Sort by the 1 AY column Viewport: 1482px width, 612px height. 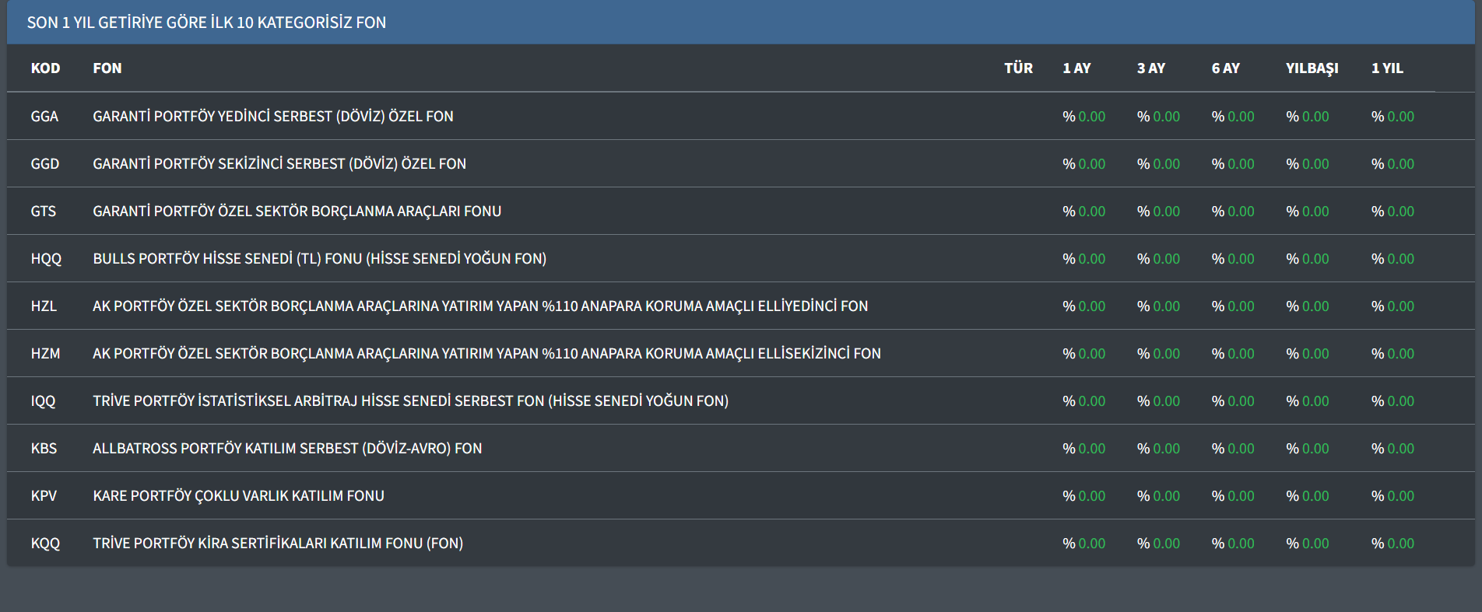click(x=1076, y=68)
